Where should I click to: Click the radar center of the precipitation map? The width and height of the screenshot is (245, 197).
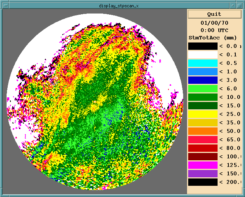tap(95, 102)
